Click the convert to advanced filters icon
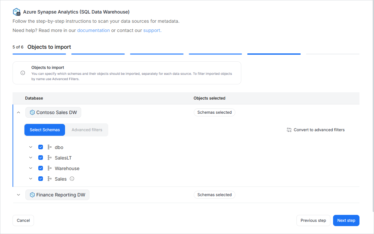374x234 pixels. [289, 130]
